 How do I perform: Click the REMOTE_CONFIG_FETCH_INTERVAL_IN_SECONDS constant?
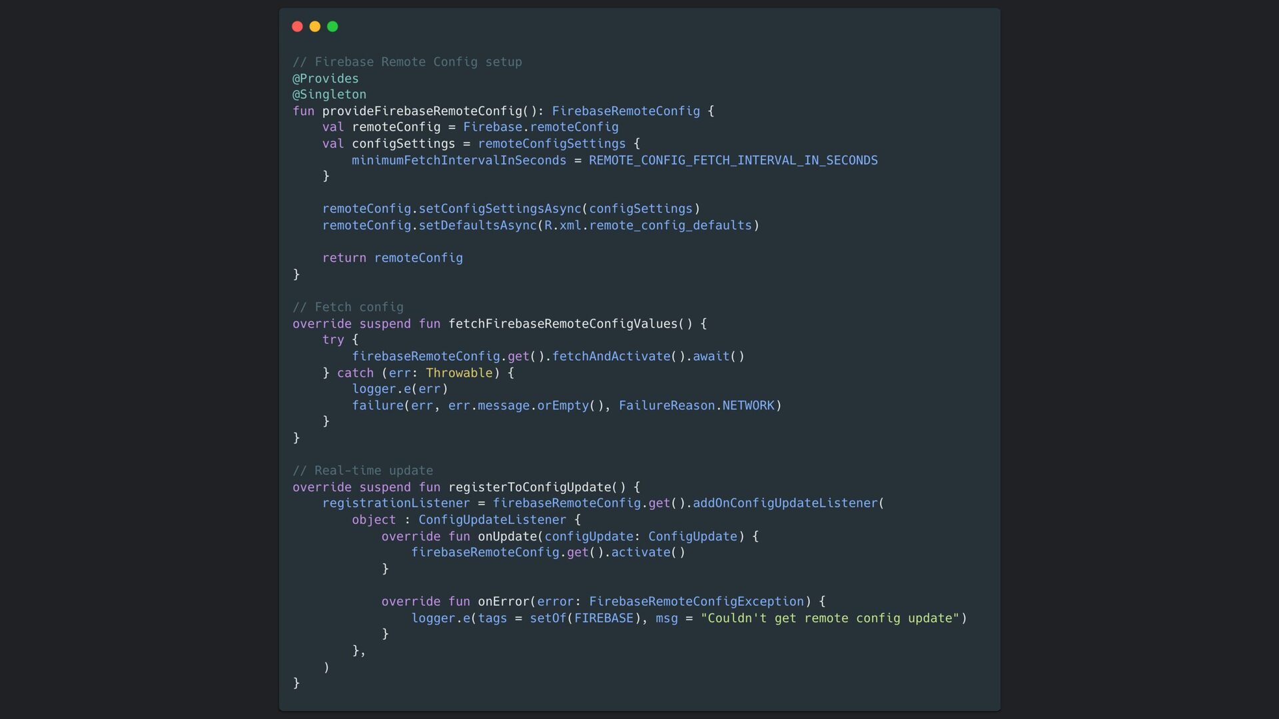coord(733,160)
